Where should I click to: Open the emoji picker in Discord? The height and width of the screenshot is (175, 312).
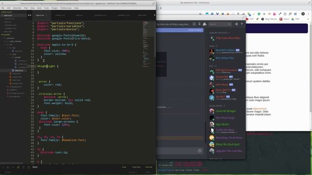[199, 151]
